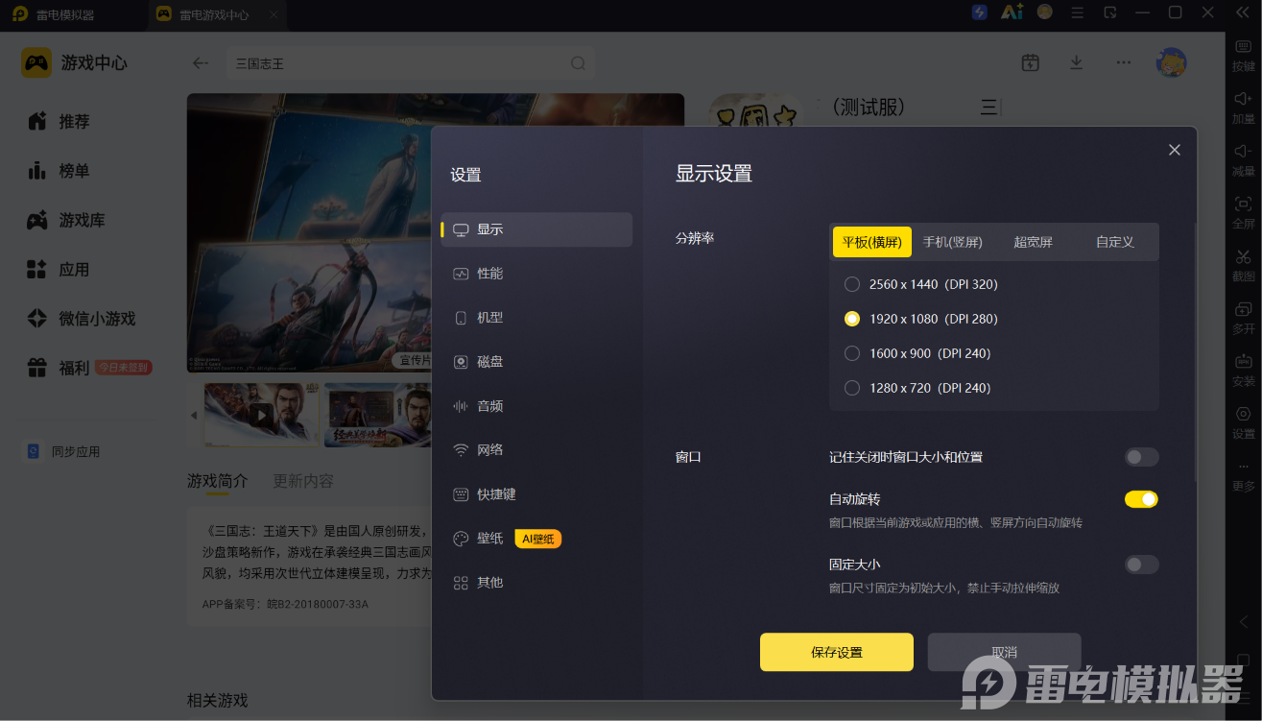This screenshot has width=1262, height=721.
Task: Click the small user avatar in title bar
Action: point(1045,12)
